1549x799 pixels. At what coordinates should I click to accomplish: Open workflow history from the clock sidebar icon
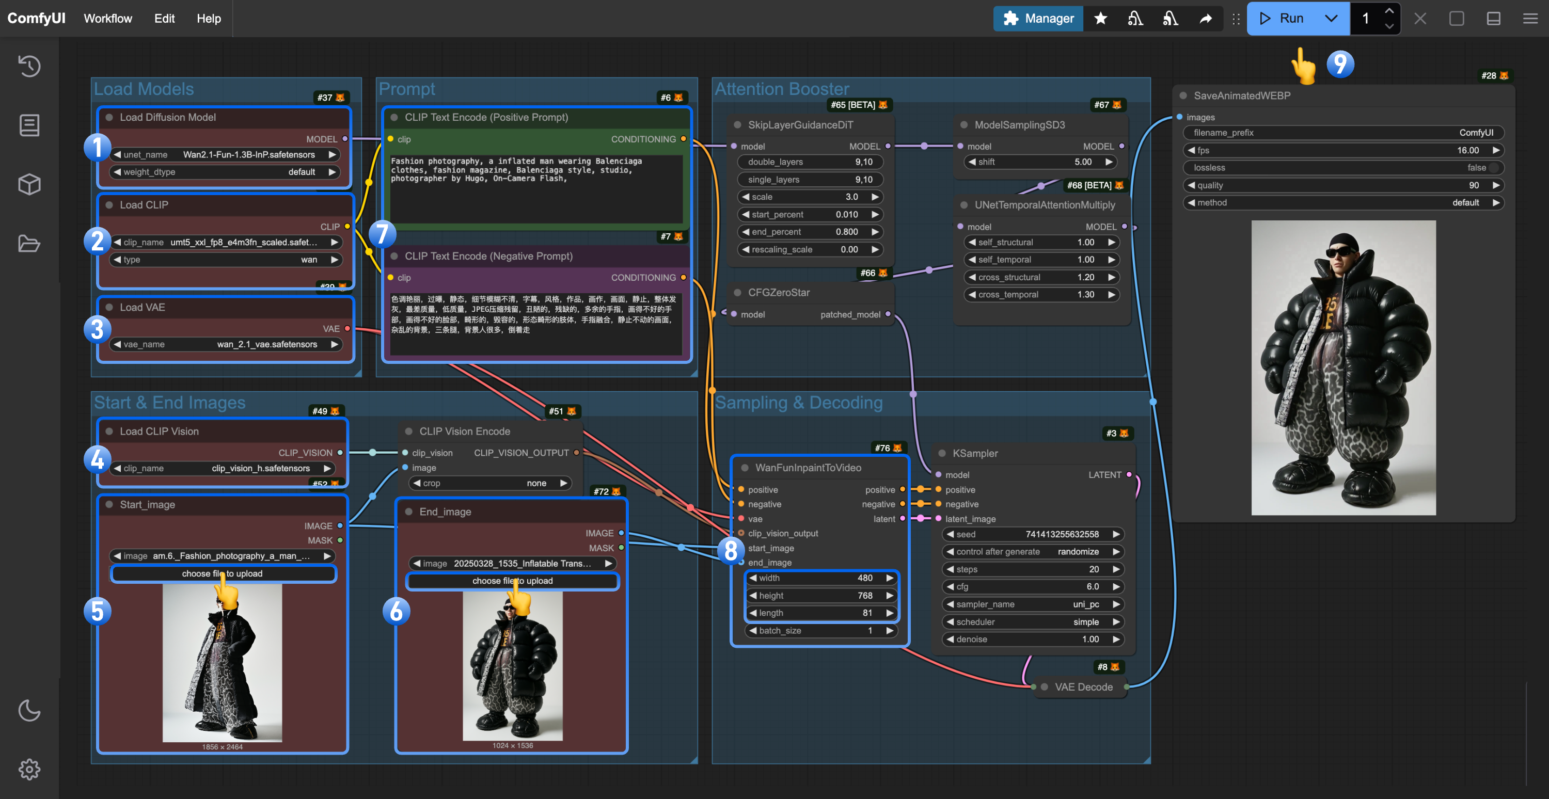click(28, 66)
